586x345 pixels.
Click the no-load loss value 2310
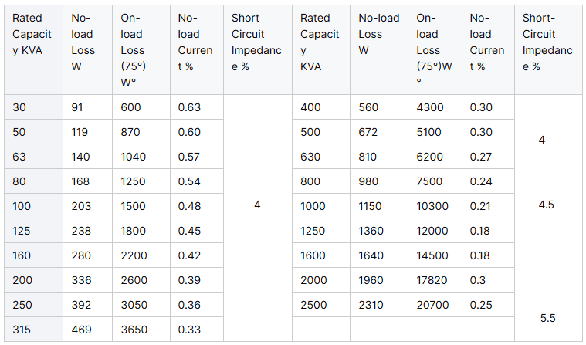371,305
